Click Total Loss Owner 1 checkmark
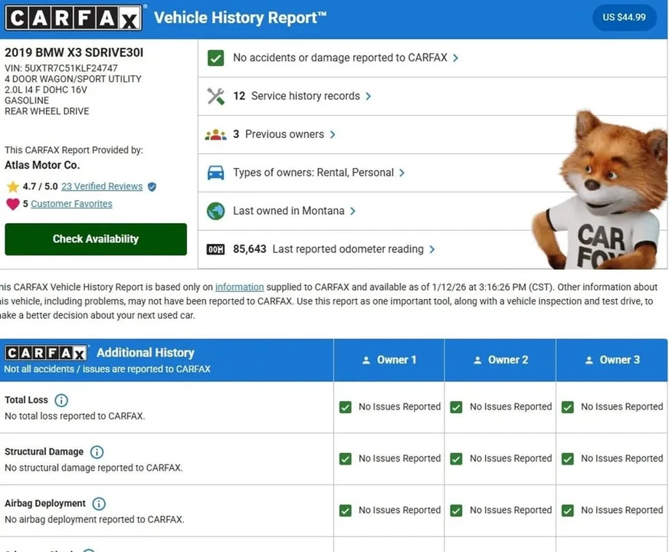669x552 pixels. point(345,407)
